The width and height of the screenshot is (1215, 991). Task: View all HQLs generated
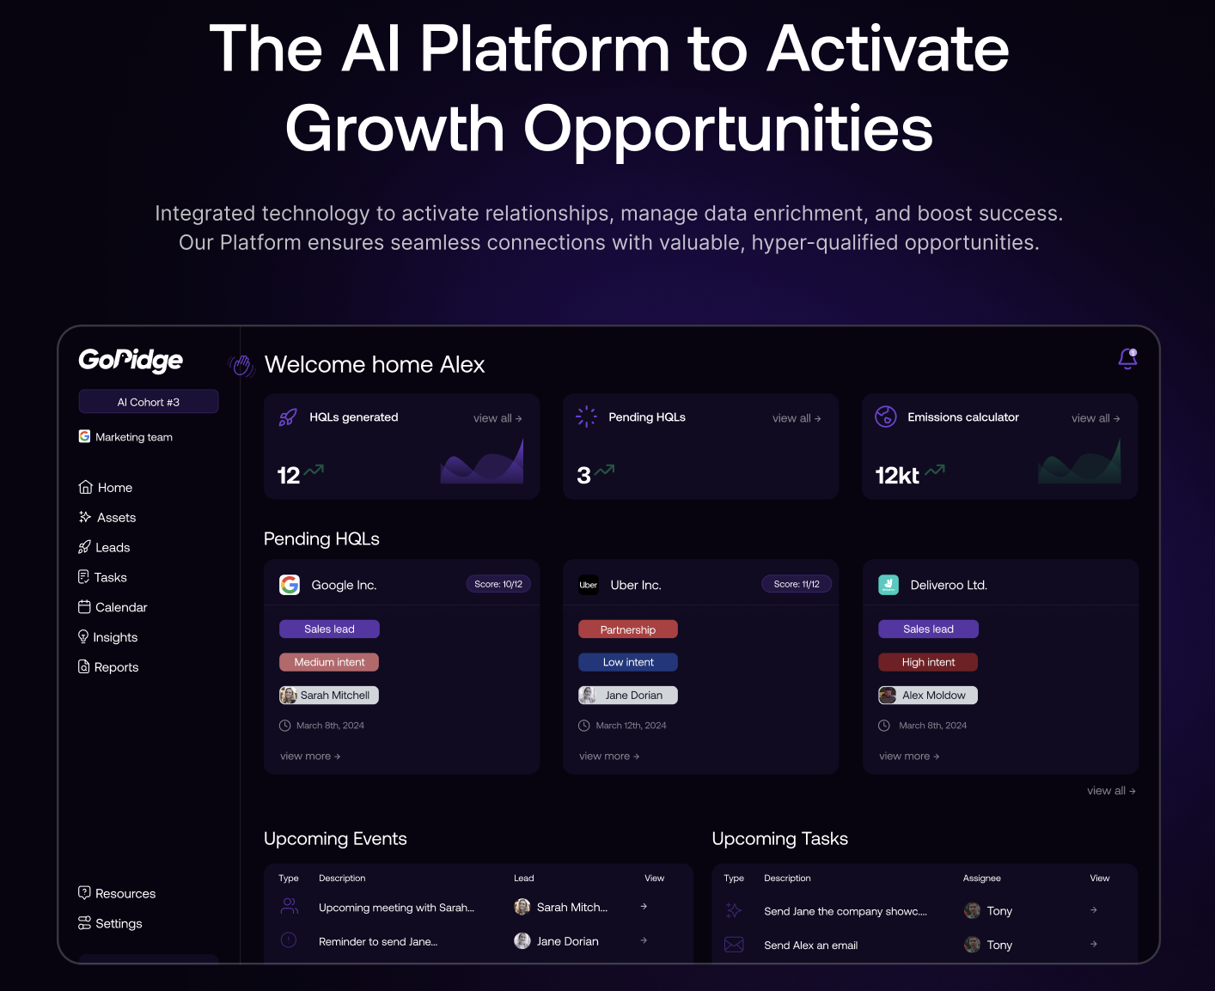click(x=498, y=418)
